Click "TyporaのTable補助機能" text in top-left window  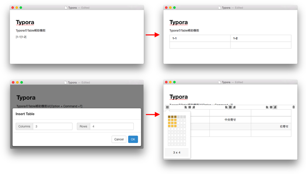coord(31,31)
